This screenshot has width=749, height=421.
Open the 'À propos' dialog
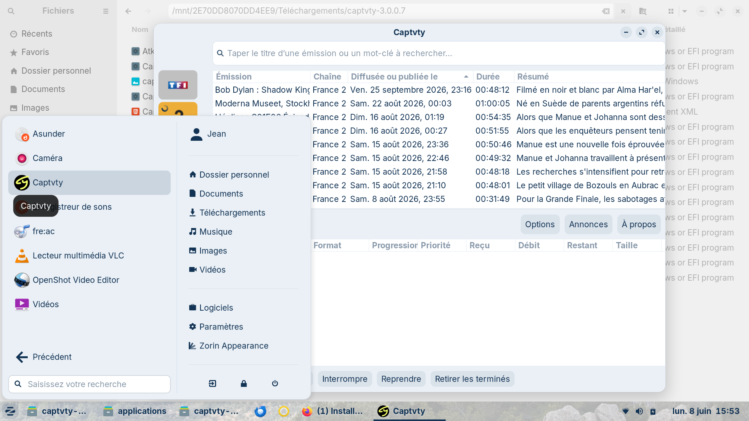click(x=639, y=225)
